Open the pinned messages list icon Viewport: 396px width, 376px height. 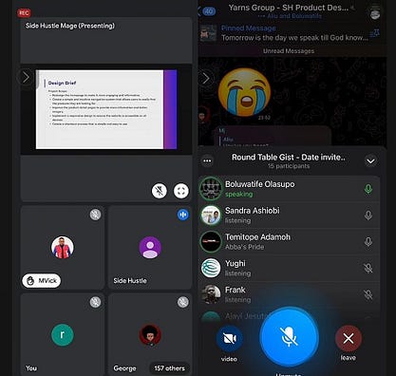(x=375, y=33)
